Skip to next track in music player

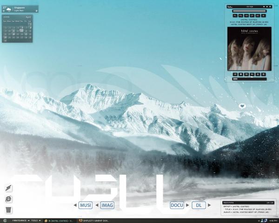click(252, 74)
